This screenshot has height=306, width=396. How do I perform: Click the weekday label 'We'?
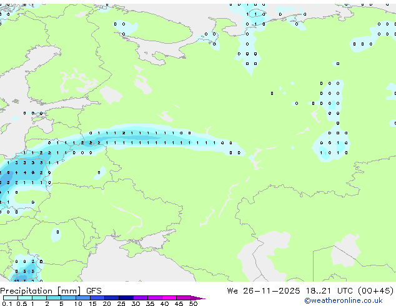(232, 291)
